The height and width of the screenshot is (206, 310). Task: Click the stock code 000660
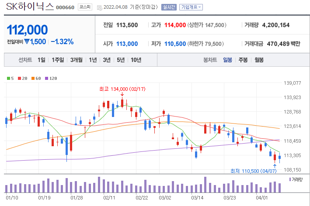(x=65, y=7)
